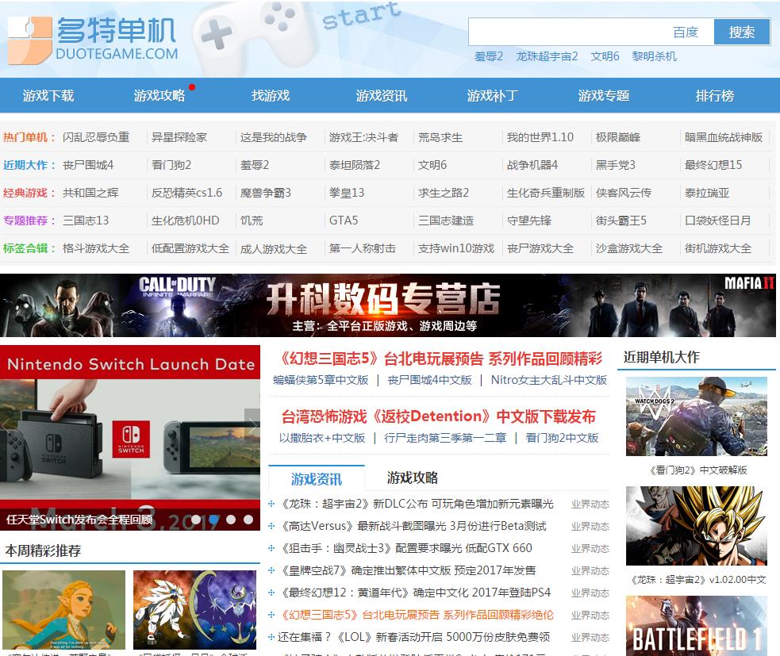Click the 升科数码专营店 banner ad
Image resolution: width=780 pixels, height=656 pixels.
(x=388, y=305)
